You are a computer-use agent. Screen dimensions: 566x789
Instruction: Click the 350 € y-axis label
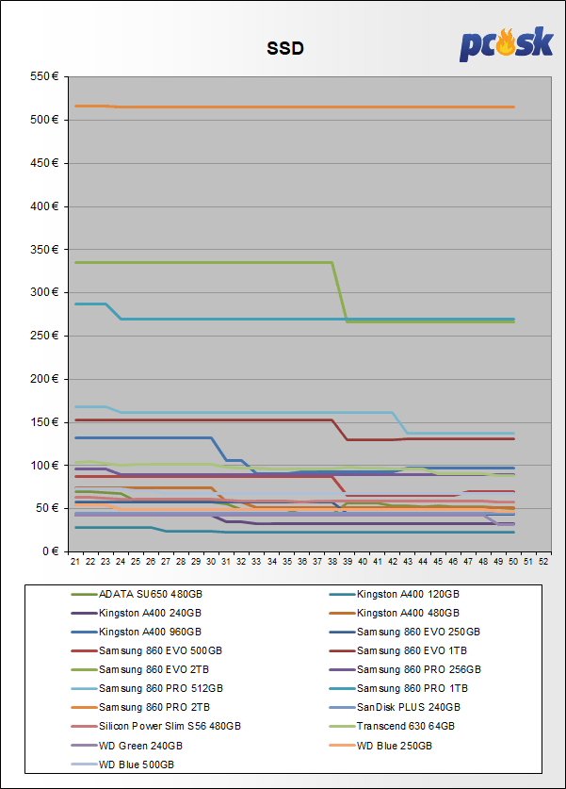point(44,250)
